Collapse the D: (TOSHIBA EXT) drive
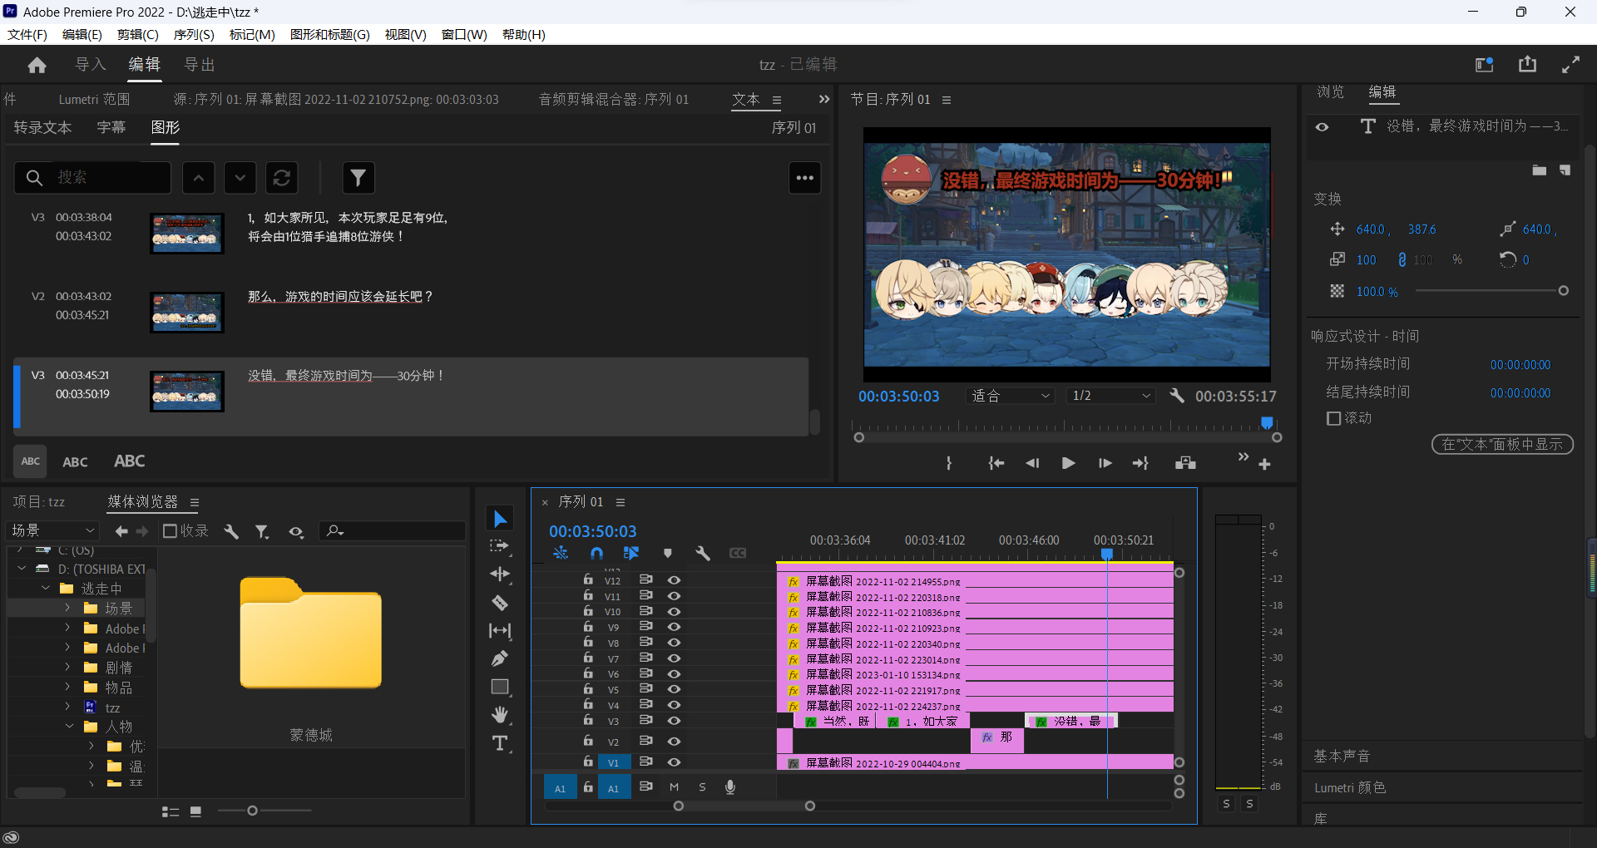 (22, 569)
